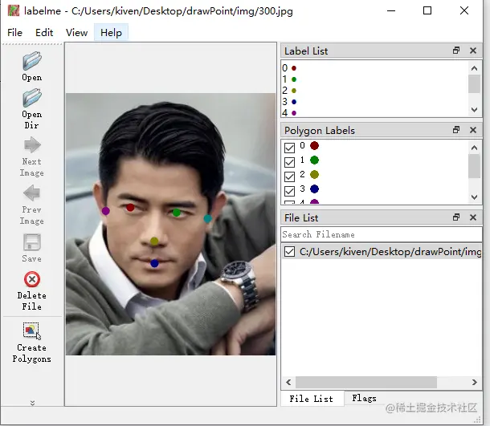
Task: Close the Label List panel
Action: (x=473, y=51)
